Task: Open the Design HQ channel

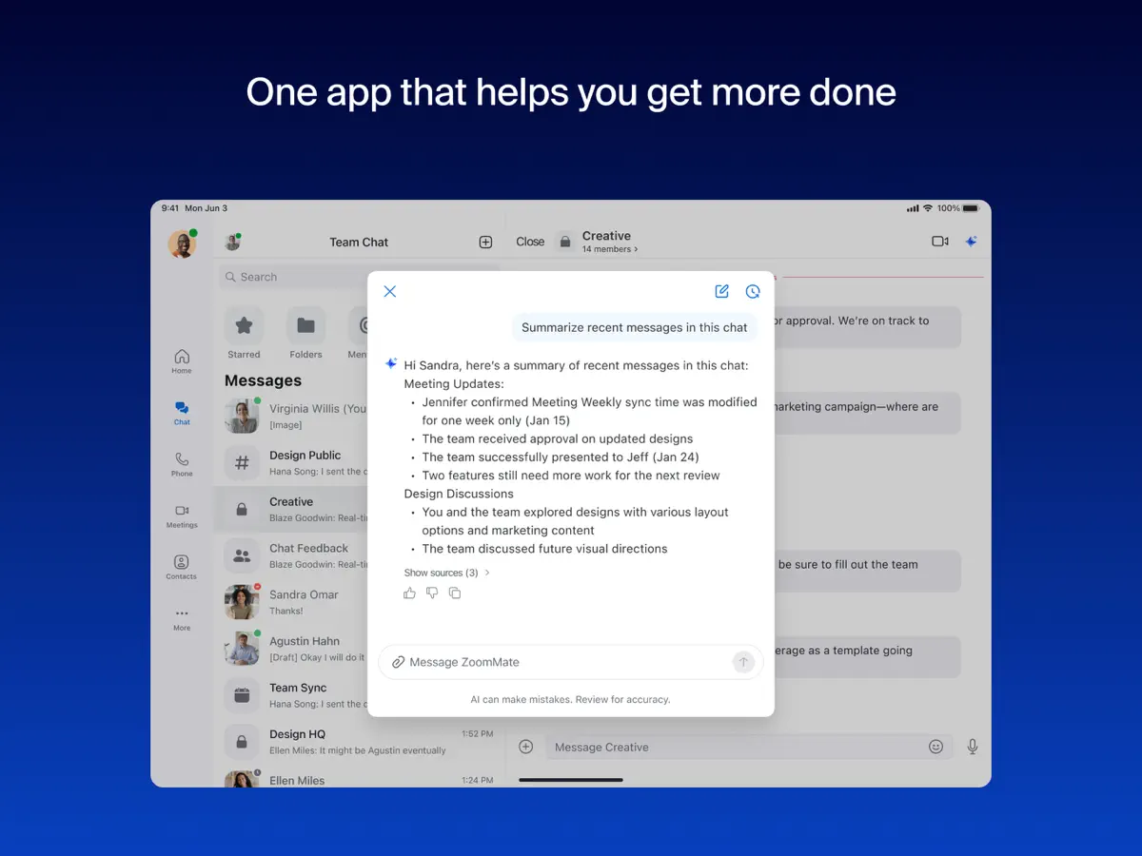Action: [360, 742]
